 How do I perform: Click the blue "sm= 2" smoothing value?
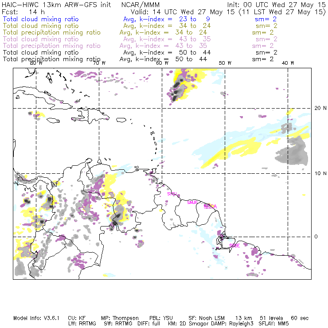point(266,19)
